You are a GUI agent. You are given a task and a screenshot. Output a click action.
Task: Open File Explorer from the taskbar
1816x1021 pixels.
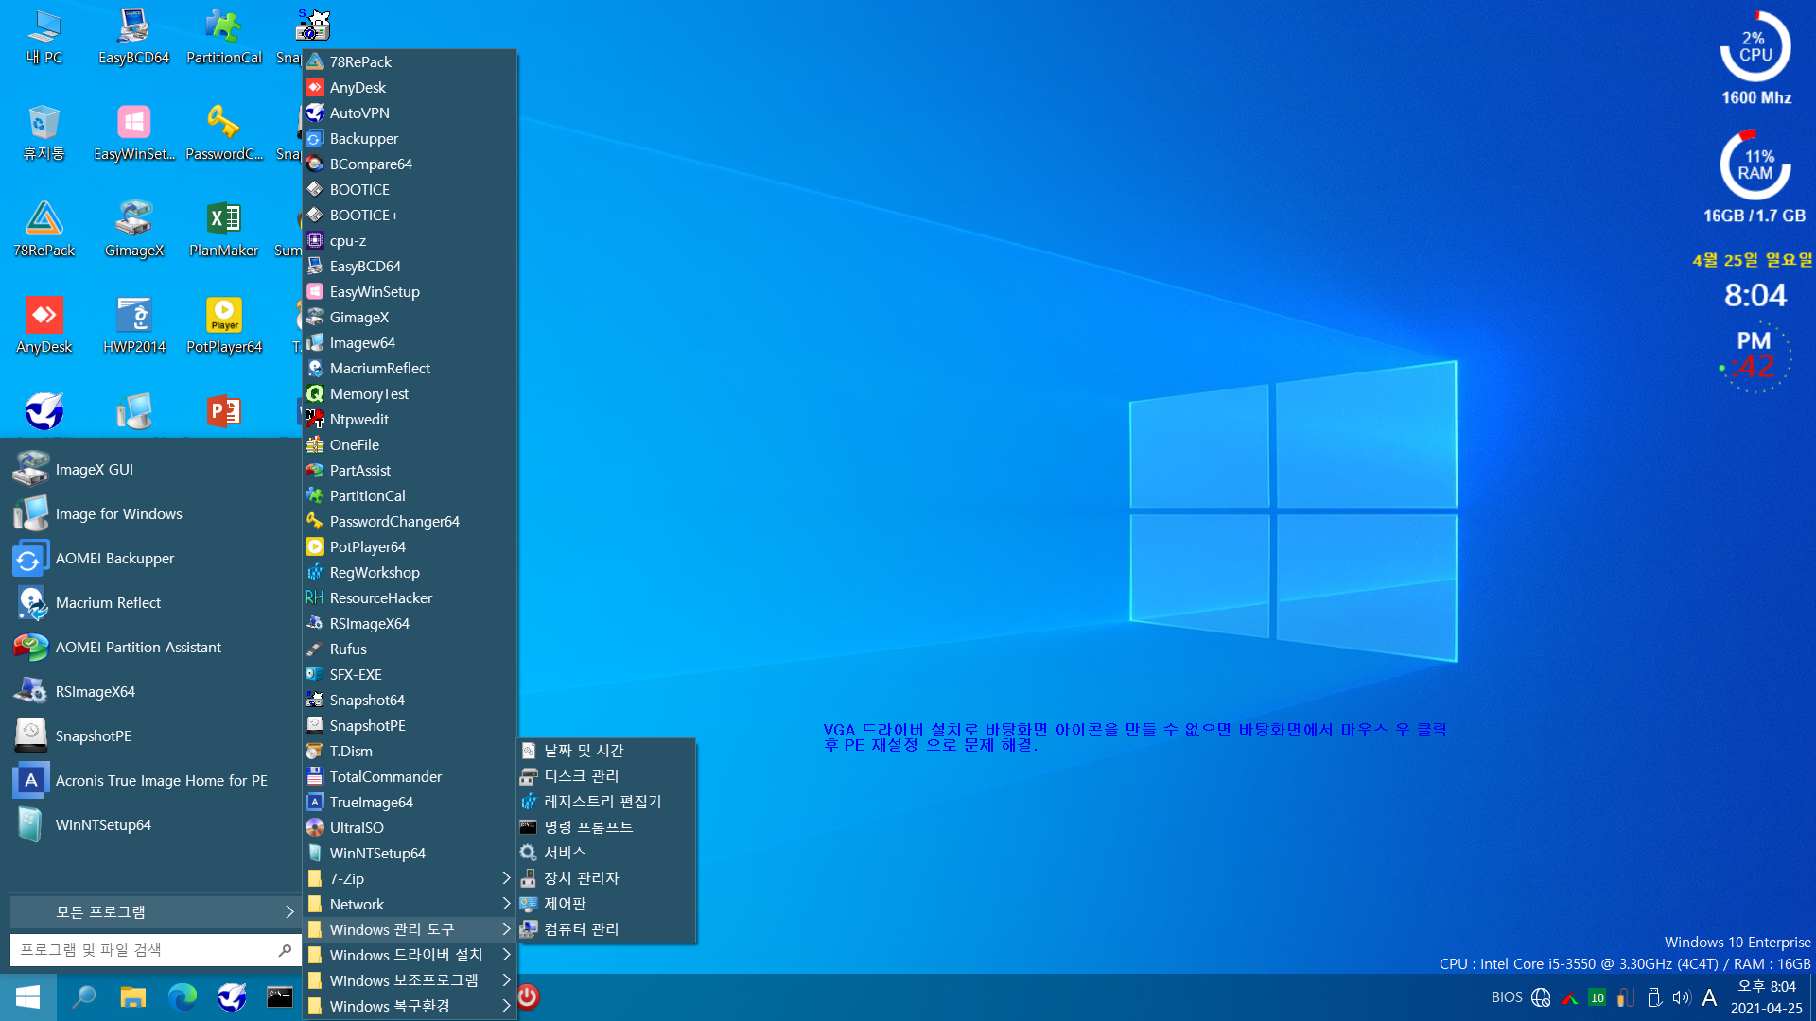133,997
